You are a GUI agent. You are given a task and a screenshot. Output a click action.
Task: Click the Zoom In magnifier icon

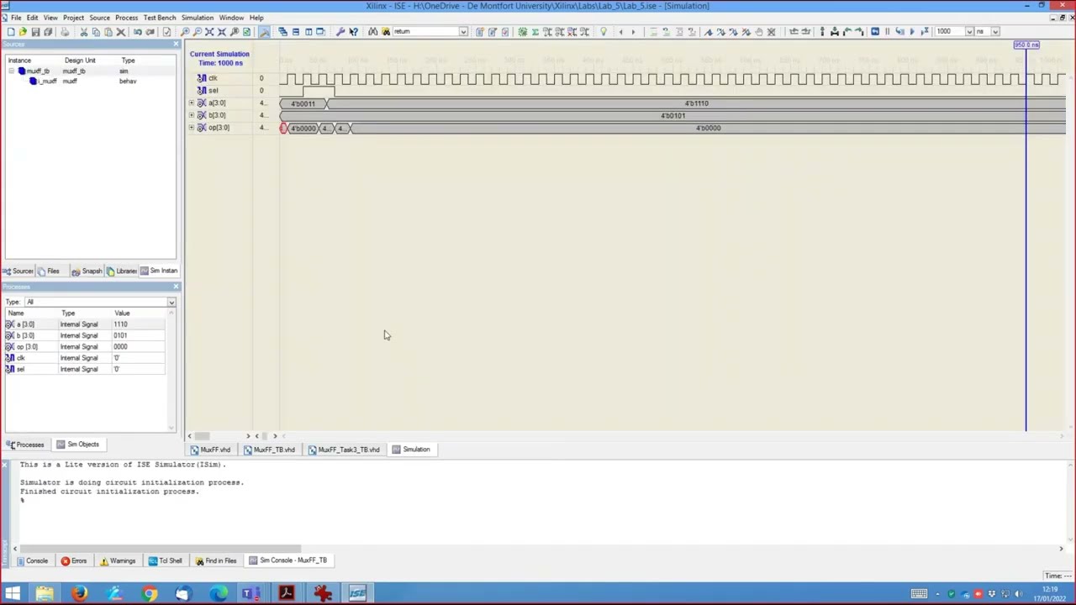tap(185, 32)
